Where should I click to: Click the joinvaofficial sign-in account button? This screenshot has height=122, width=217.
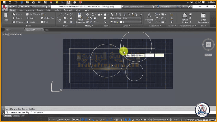click(x=165, y=7)
